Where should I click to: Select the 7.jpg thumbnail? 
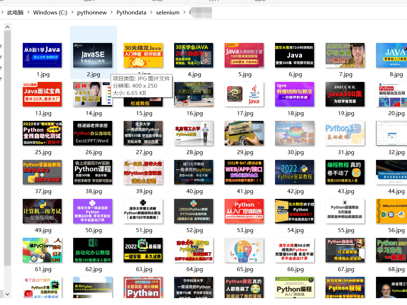pos(345,55)
